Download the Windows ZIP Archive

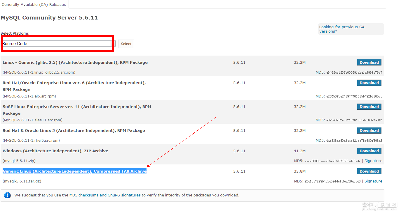coord(369,151)
